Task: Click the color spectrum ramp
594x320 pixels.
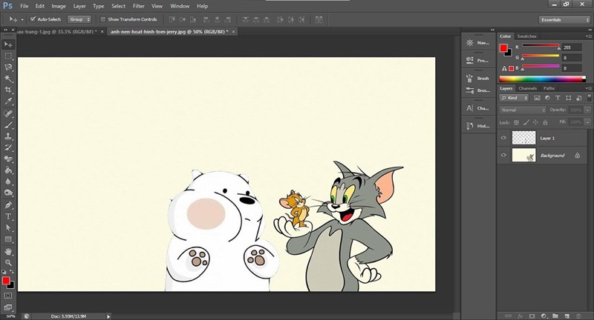Action: (543, 79)
